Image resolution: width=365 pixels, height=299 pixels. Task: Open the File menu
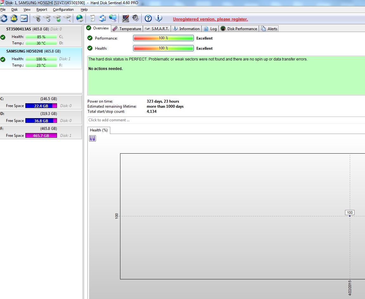(x=3, y=10)
